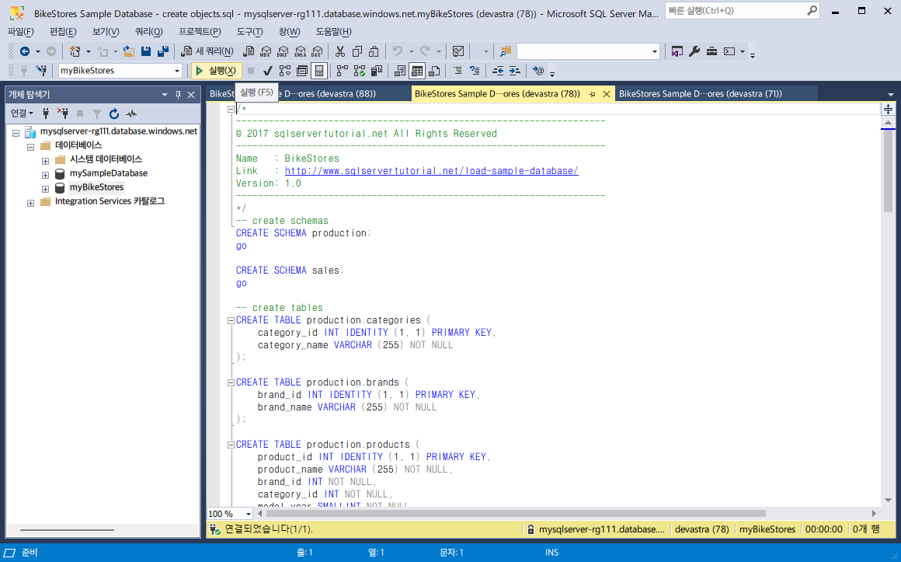This screenshot has height=562, width=901.
Task: Click the DMX query icon
Action: [x=282, y=52]
